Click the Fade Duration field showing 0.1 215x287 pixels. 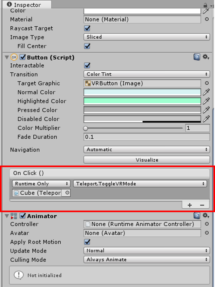147,137
